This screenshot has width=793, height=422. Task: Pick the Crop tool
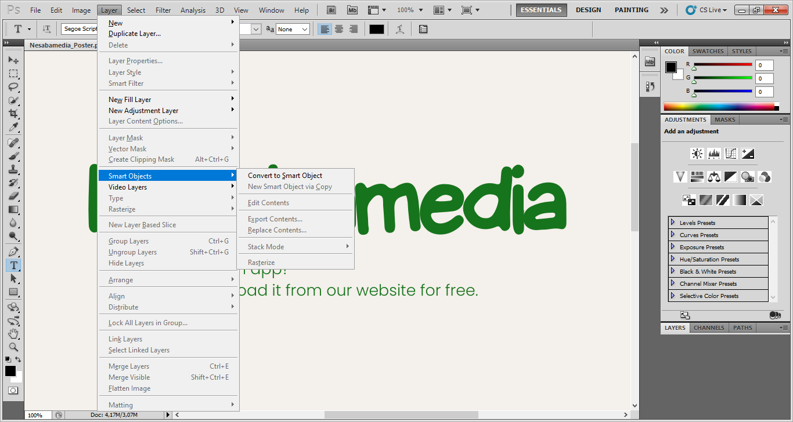point(13,114)
